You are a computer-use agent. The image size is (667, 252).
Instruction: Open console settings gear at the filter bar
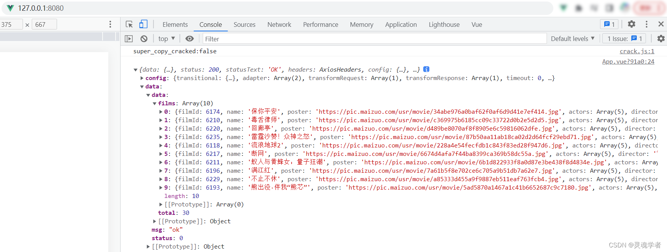point(661,38)
